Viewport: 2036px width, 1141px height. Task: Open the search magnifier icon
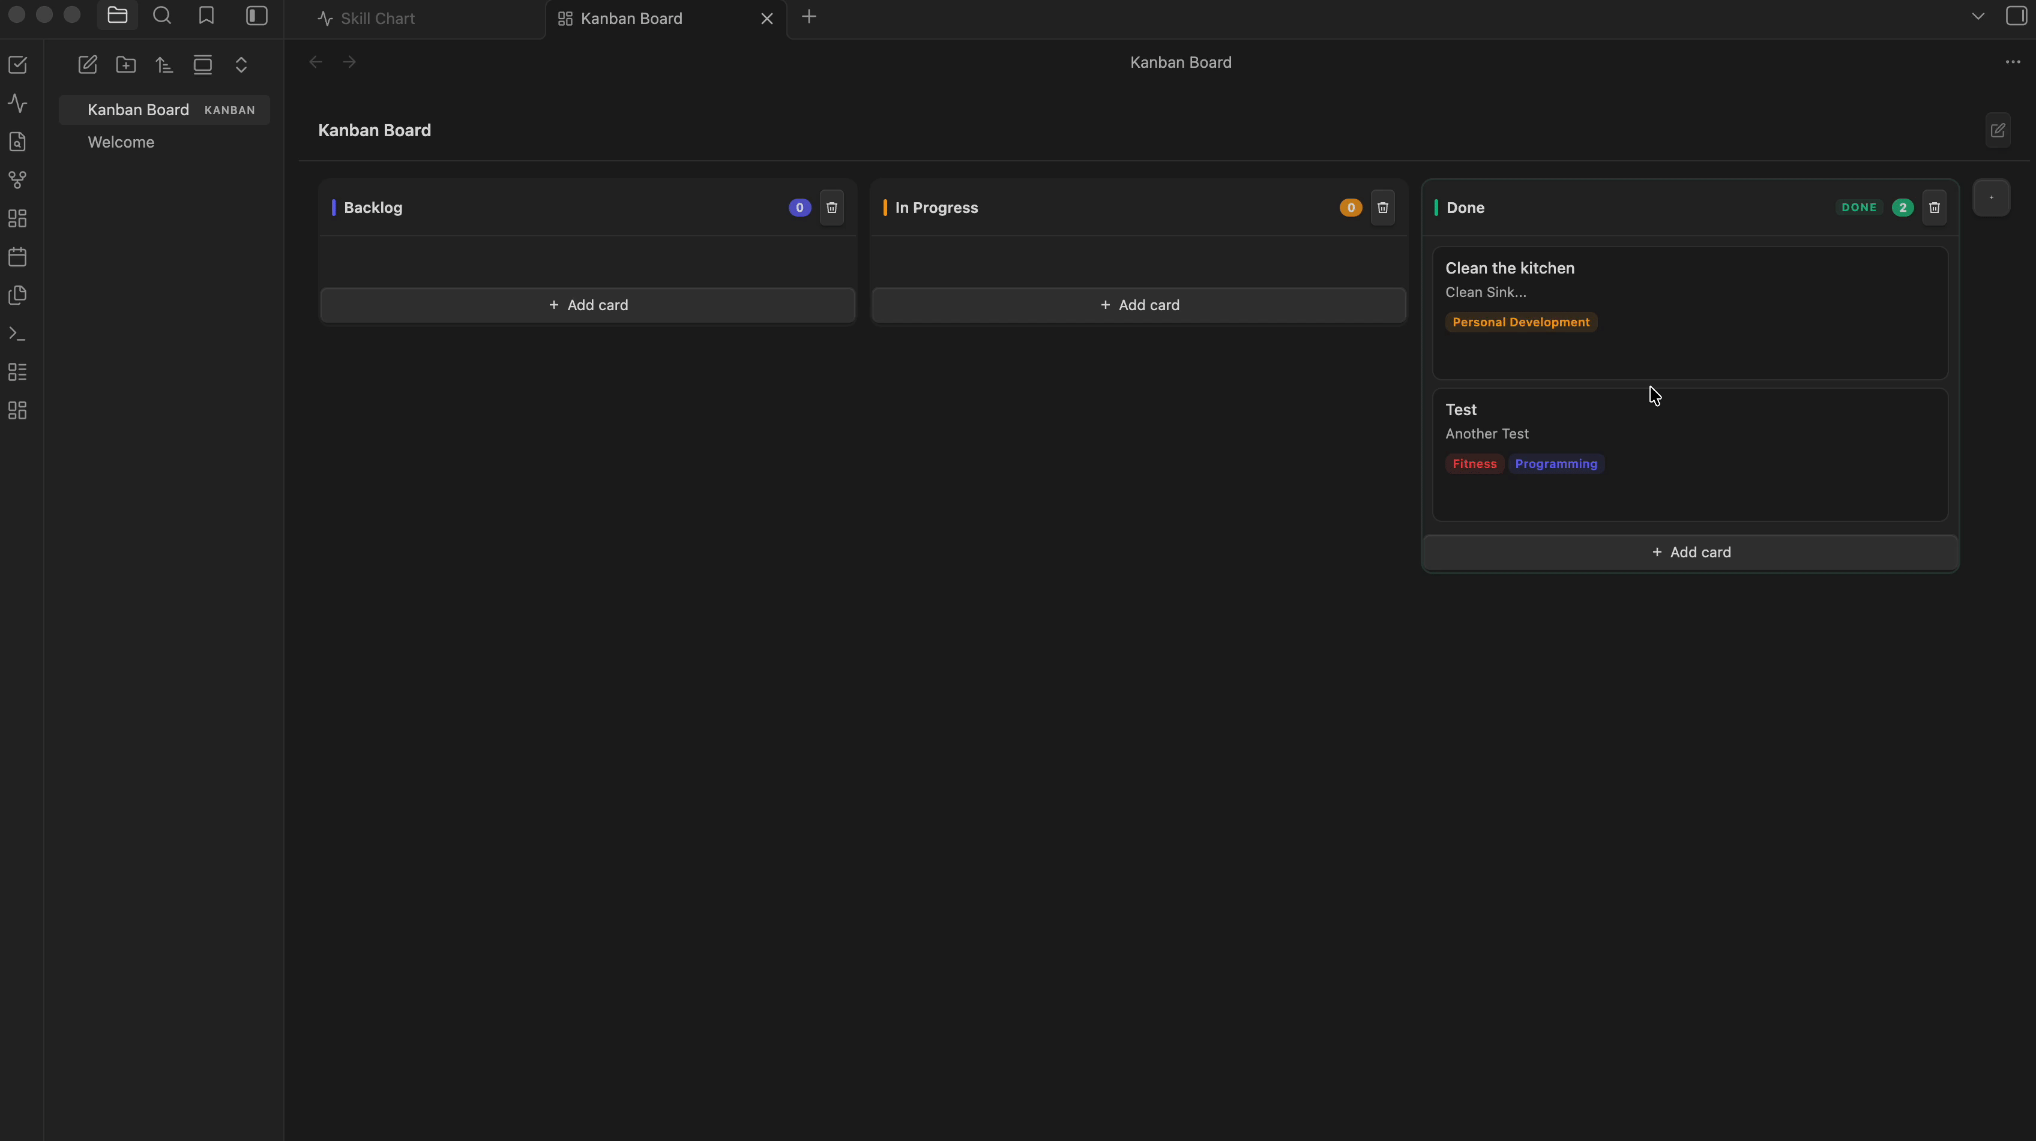pos(162,16)
